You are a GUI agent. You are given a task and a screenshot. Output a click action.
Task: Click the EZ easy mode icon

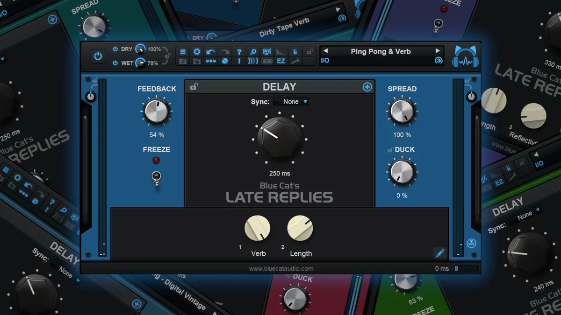tap(281, 61)
